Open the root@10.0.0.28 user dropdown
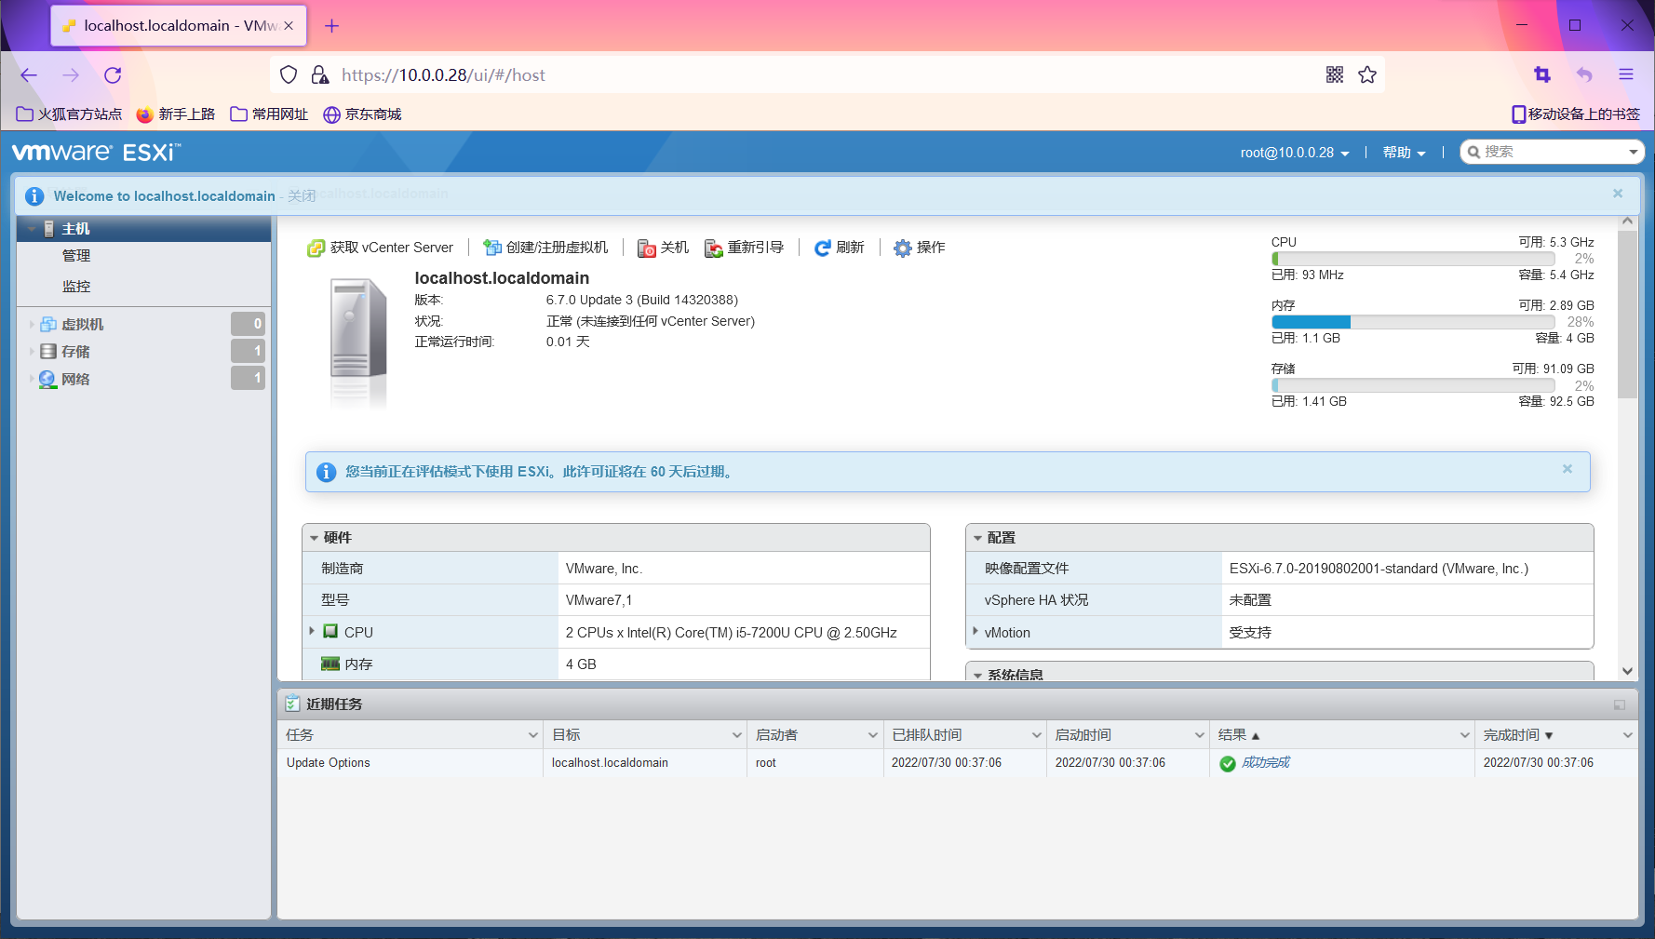1655x939 pixels. pos(1295,153)
